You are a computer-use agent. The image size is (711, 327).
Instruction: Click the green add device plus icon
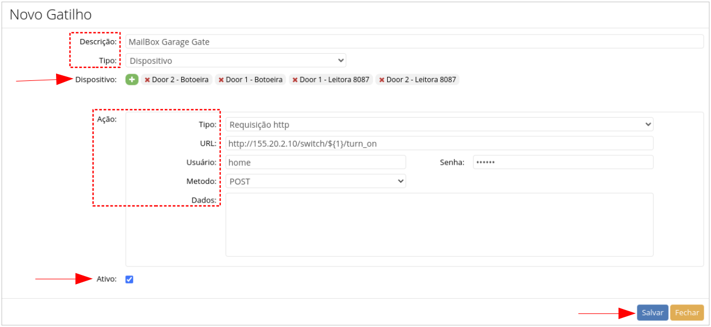point(132,80)
